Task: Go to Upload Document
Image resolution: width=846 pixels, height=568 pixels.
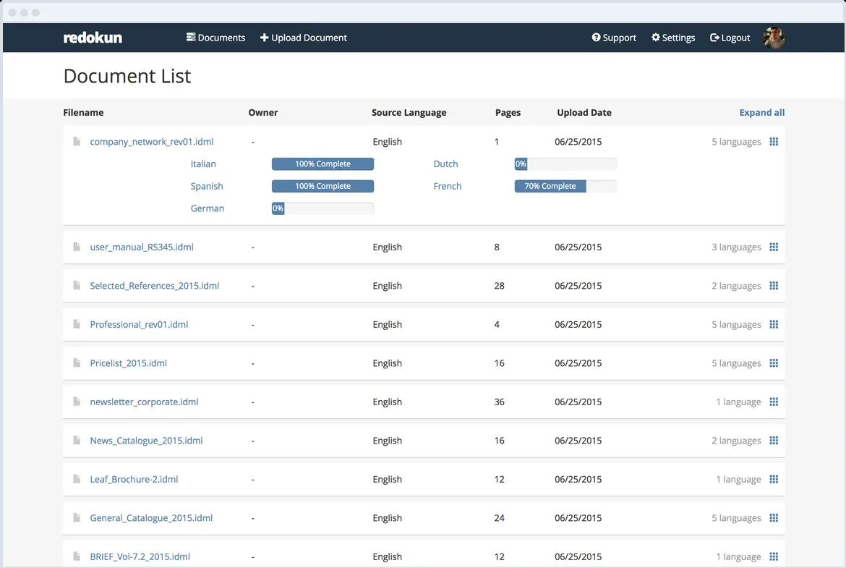Action: coord(304,38)
